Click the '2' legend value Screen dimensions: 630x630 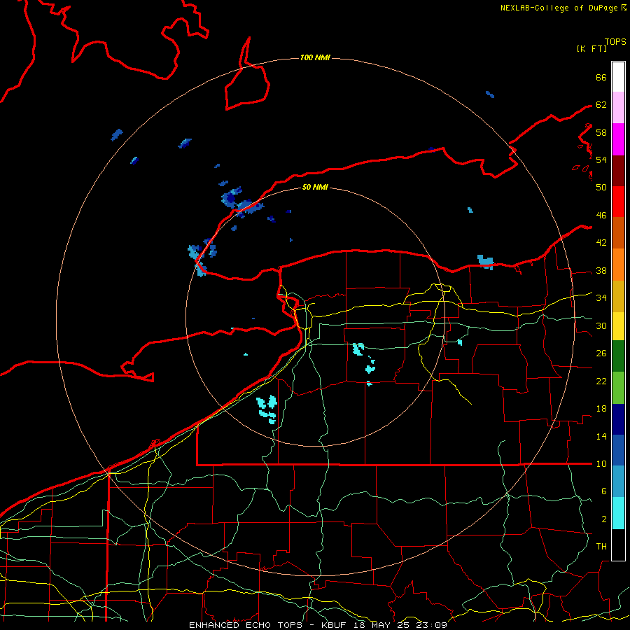point(603,519)
